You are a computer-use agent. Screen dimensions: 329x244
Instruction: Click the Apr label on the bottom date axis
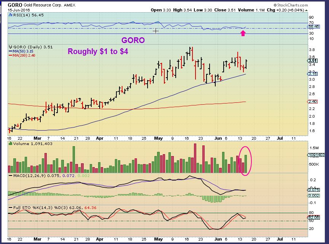[x=100, y=239]
